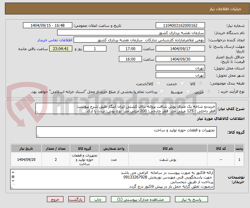Click the اطلاعات کالاهای مورد نیاز heading
The height and width of the screenshot is (208, 250).
[x=221, y=119]
